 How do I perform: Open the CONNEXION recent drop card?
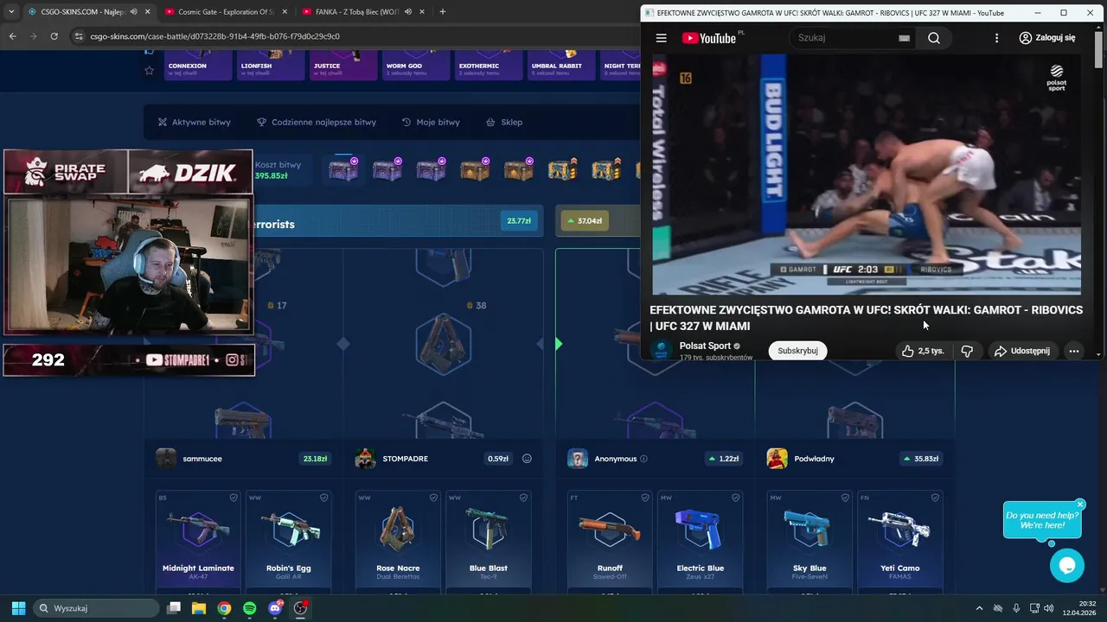[x=198, y=66]
